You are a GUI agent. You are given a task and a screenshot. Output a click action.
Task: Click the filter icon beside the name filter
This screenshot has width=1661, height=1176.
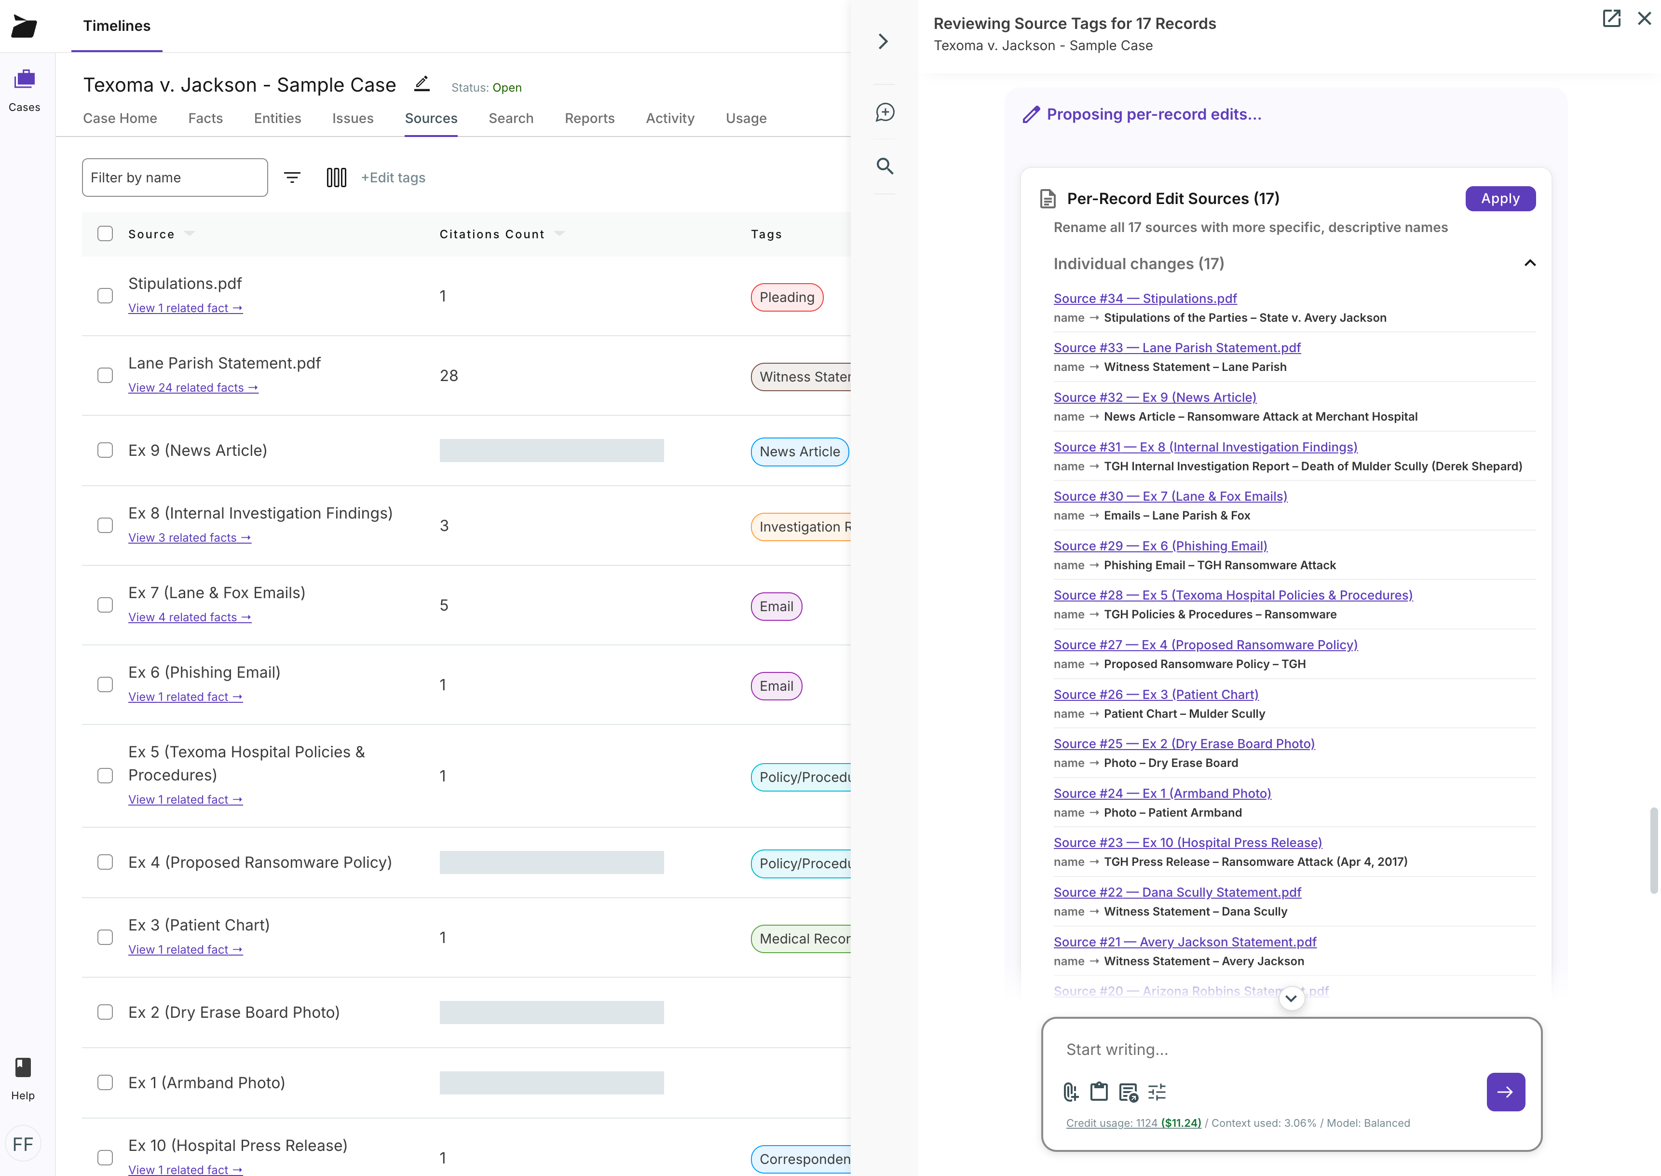tap(293, 177)
